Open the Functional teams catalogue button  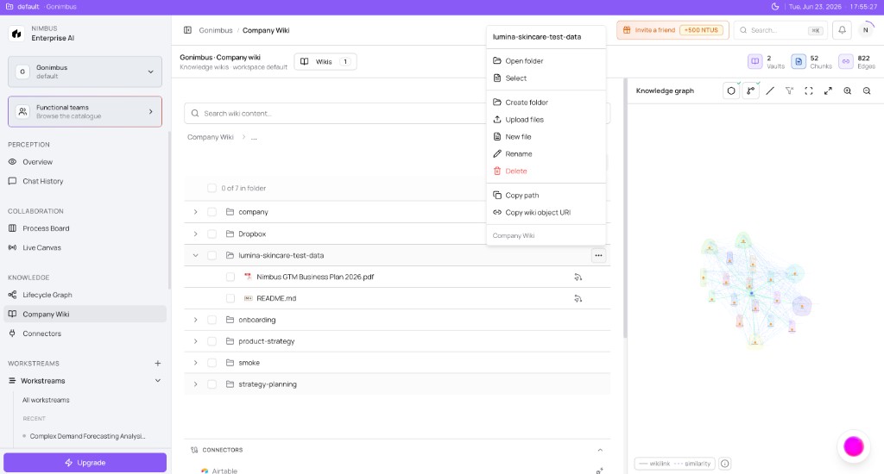click(85, 111)
